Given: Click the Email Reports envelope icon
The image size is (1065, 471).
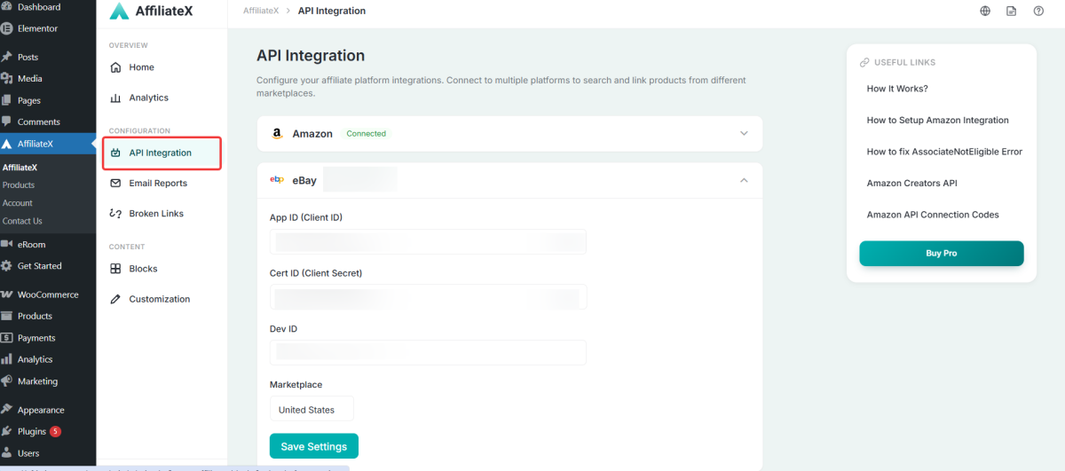Looking at the screenshot, I should point(115,184).
